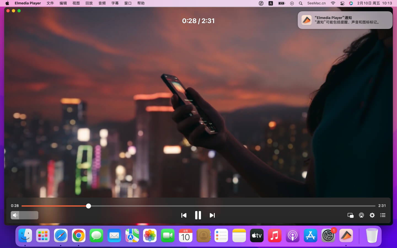The image size is (397, 248).
Task: Expand the 音频 menu
Action: pos(102,3)
